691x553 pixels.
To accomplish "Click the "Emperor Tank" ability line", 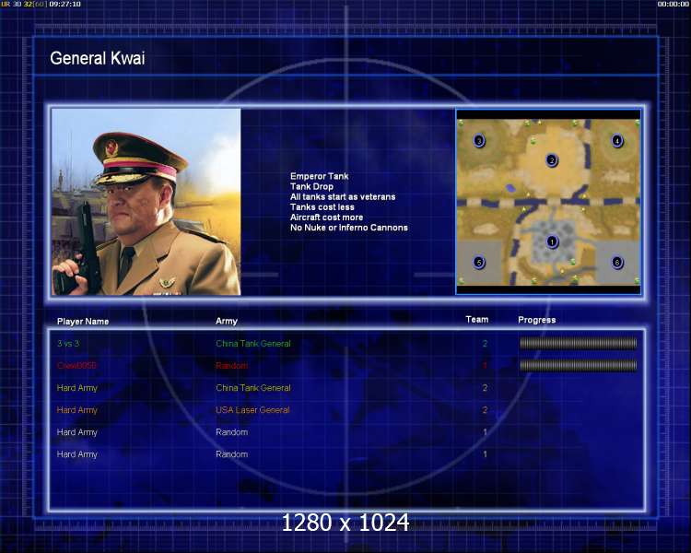I will 319,176.
